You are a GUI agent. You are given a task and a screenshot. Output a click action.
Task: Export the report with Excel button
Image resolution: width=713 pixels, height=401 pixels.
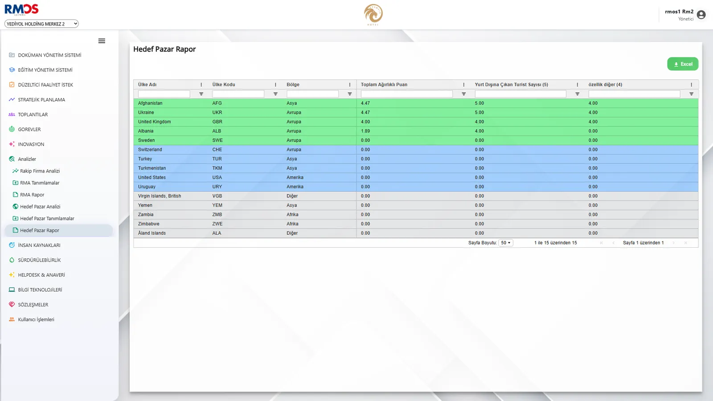pyautogui.click(x=683, y=64)
